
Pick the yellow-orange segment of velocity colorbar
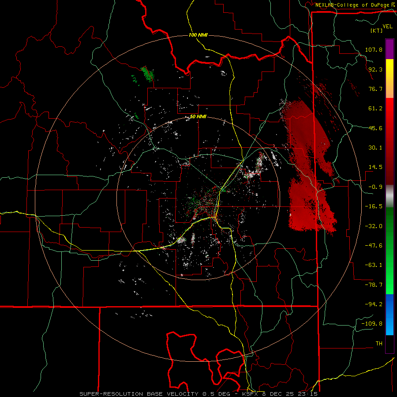click(x=390, y=79)
